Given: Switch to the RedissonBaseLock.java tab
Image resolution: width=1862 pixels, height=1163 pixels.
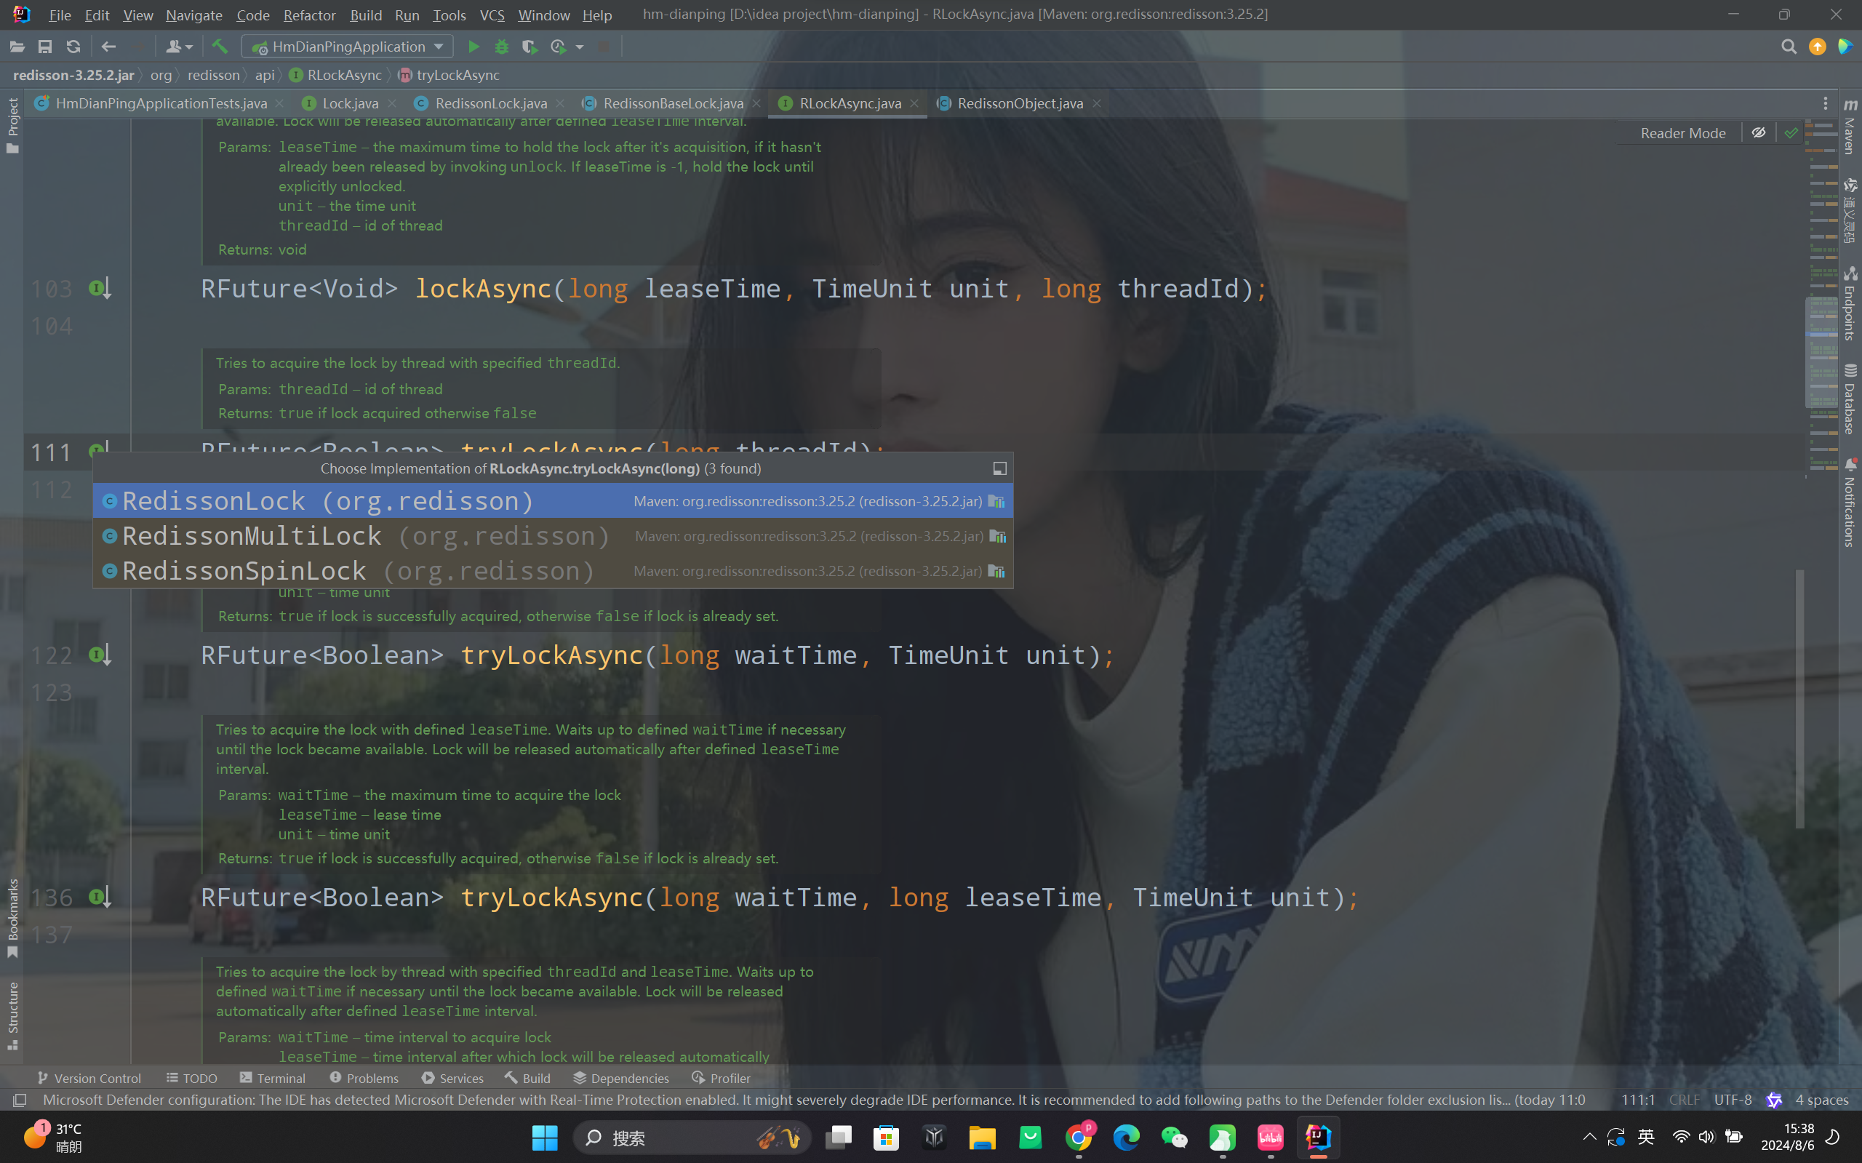Looking at the screenshot, I should coord(672,103).
